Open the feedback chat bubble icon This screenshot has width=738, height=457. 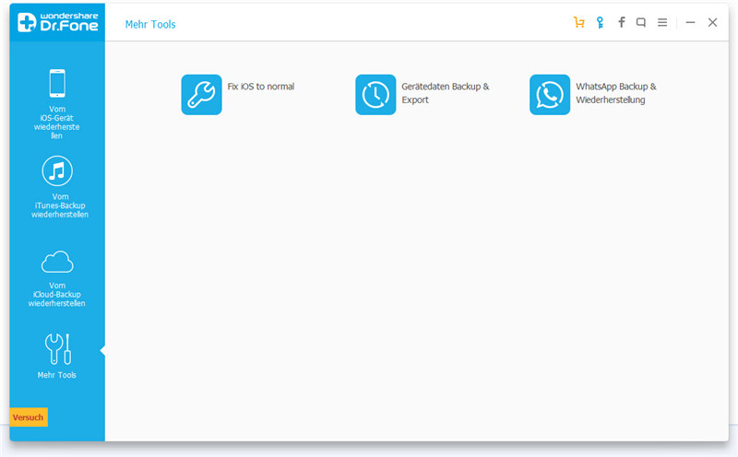click(x=640, y=22)
